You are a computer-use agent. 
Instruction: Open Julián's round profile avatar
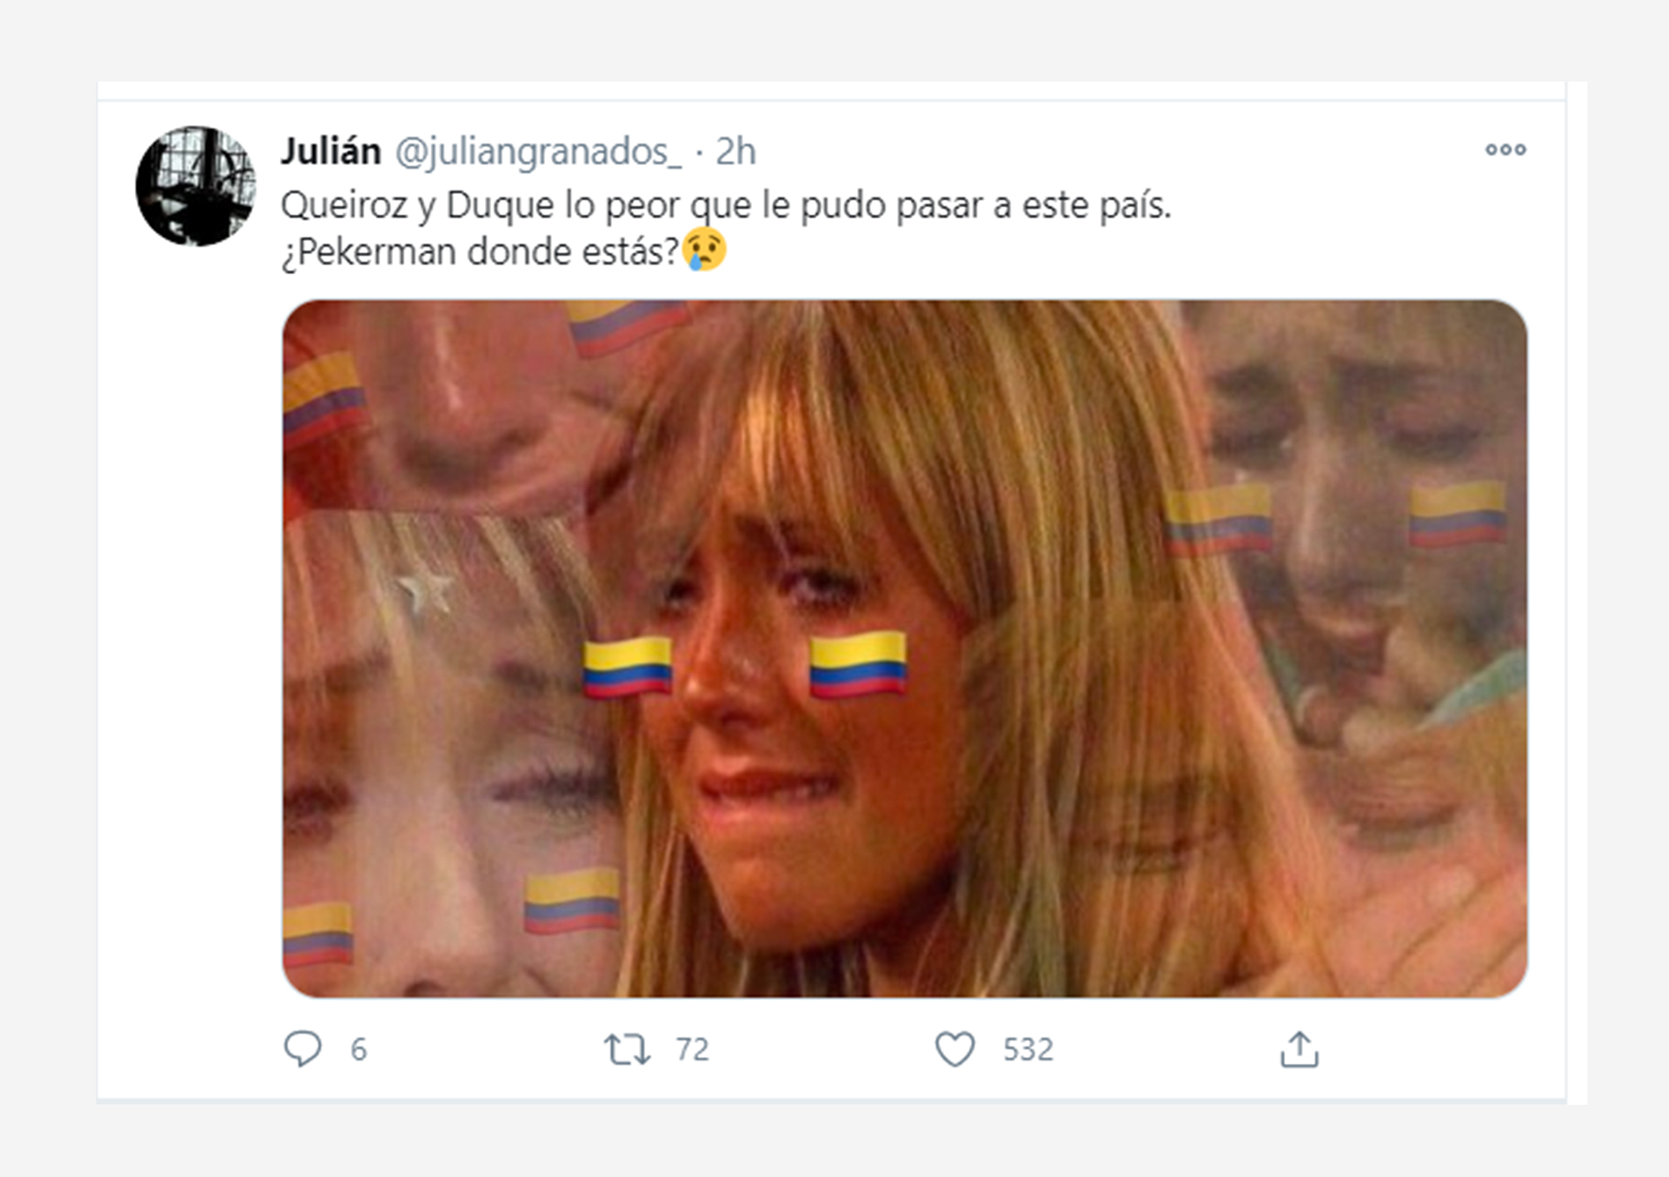(x=196, y=186)
